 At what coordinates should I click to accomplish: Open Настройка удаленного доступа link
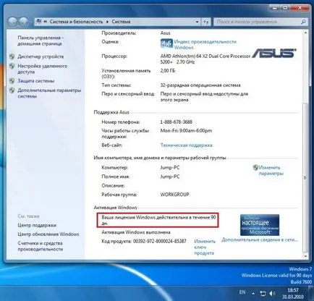point(43,69)
